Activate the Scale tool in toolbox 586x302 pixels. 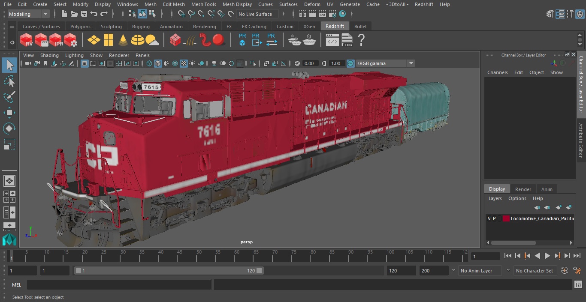pos(9,144)
